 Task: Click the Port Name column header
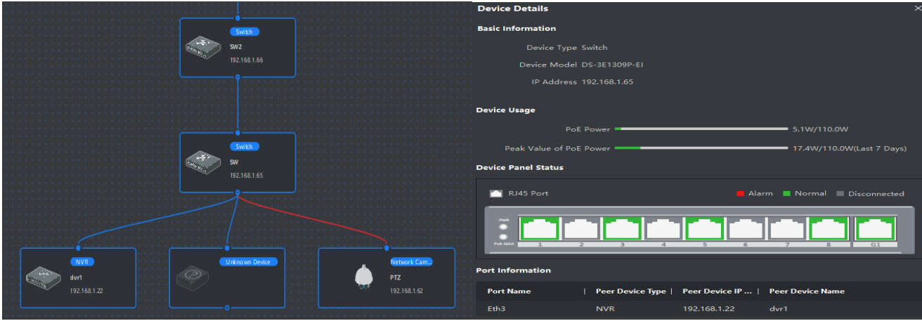coord(509,291)
